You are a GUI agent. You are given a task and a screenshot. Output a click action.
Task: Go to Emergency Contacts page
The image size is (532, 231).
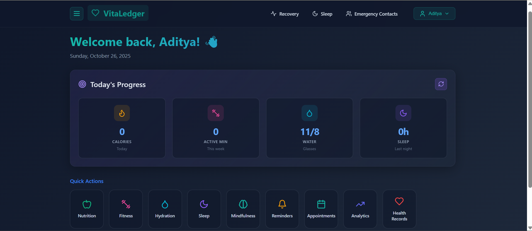point(372,14)
